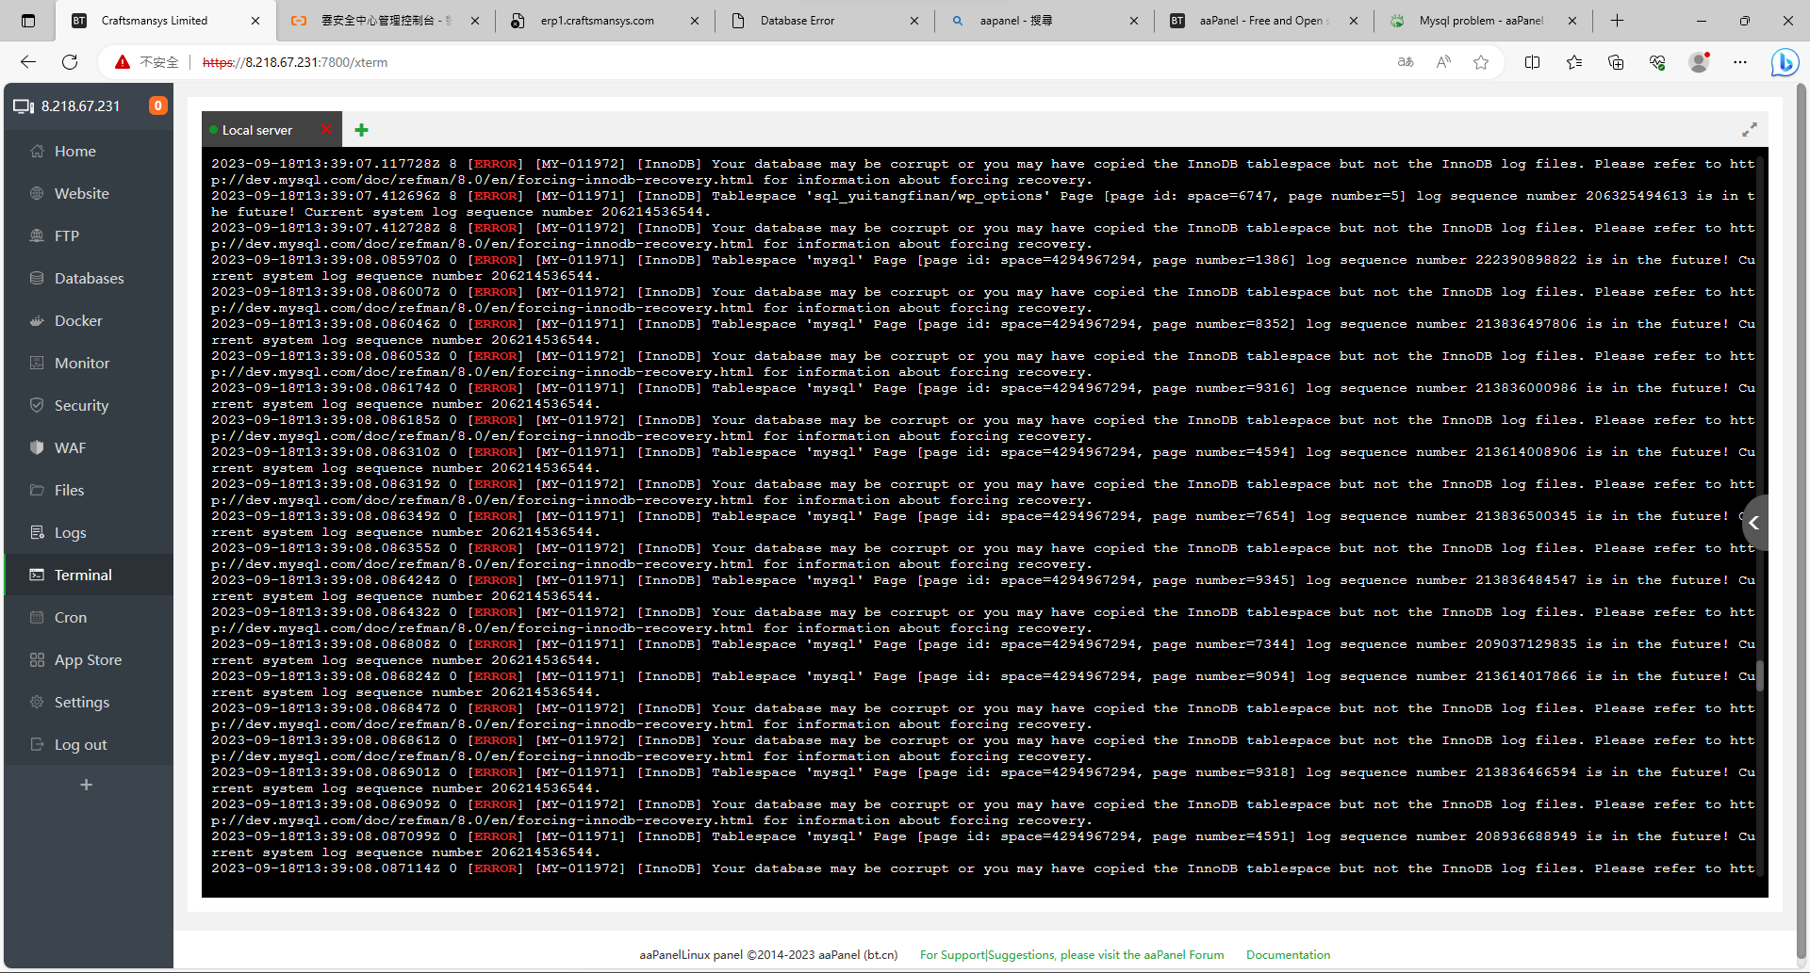The width and height of the screenshot is (1810, 973).
Task: Go to the aaPanel Home page
Action: point(75,151)
